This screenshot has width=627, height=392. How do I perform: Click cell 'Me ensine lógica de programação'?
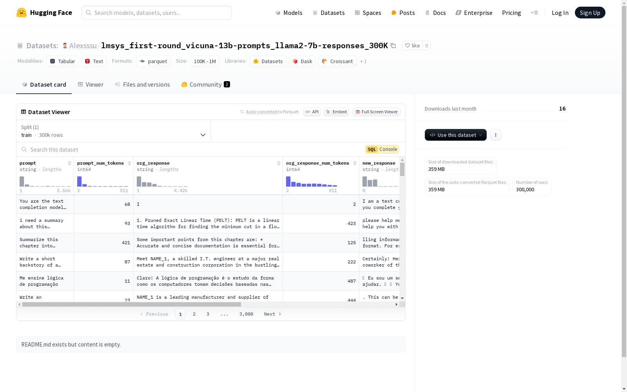[45, 281]
